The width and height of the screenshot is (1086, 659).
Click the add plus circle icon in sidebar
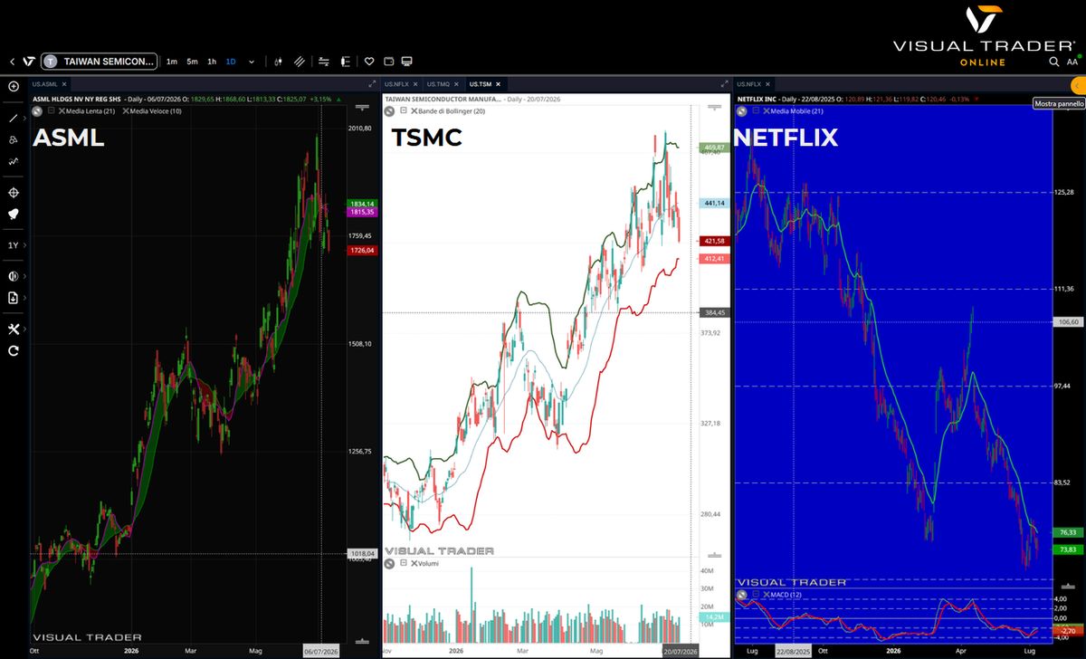pyautogui.click(x=14, y=86)
